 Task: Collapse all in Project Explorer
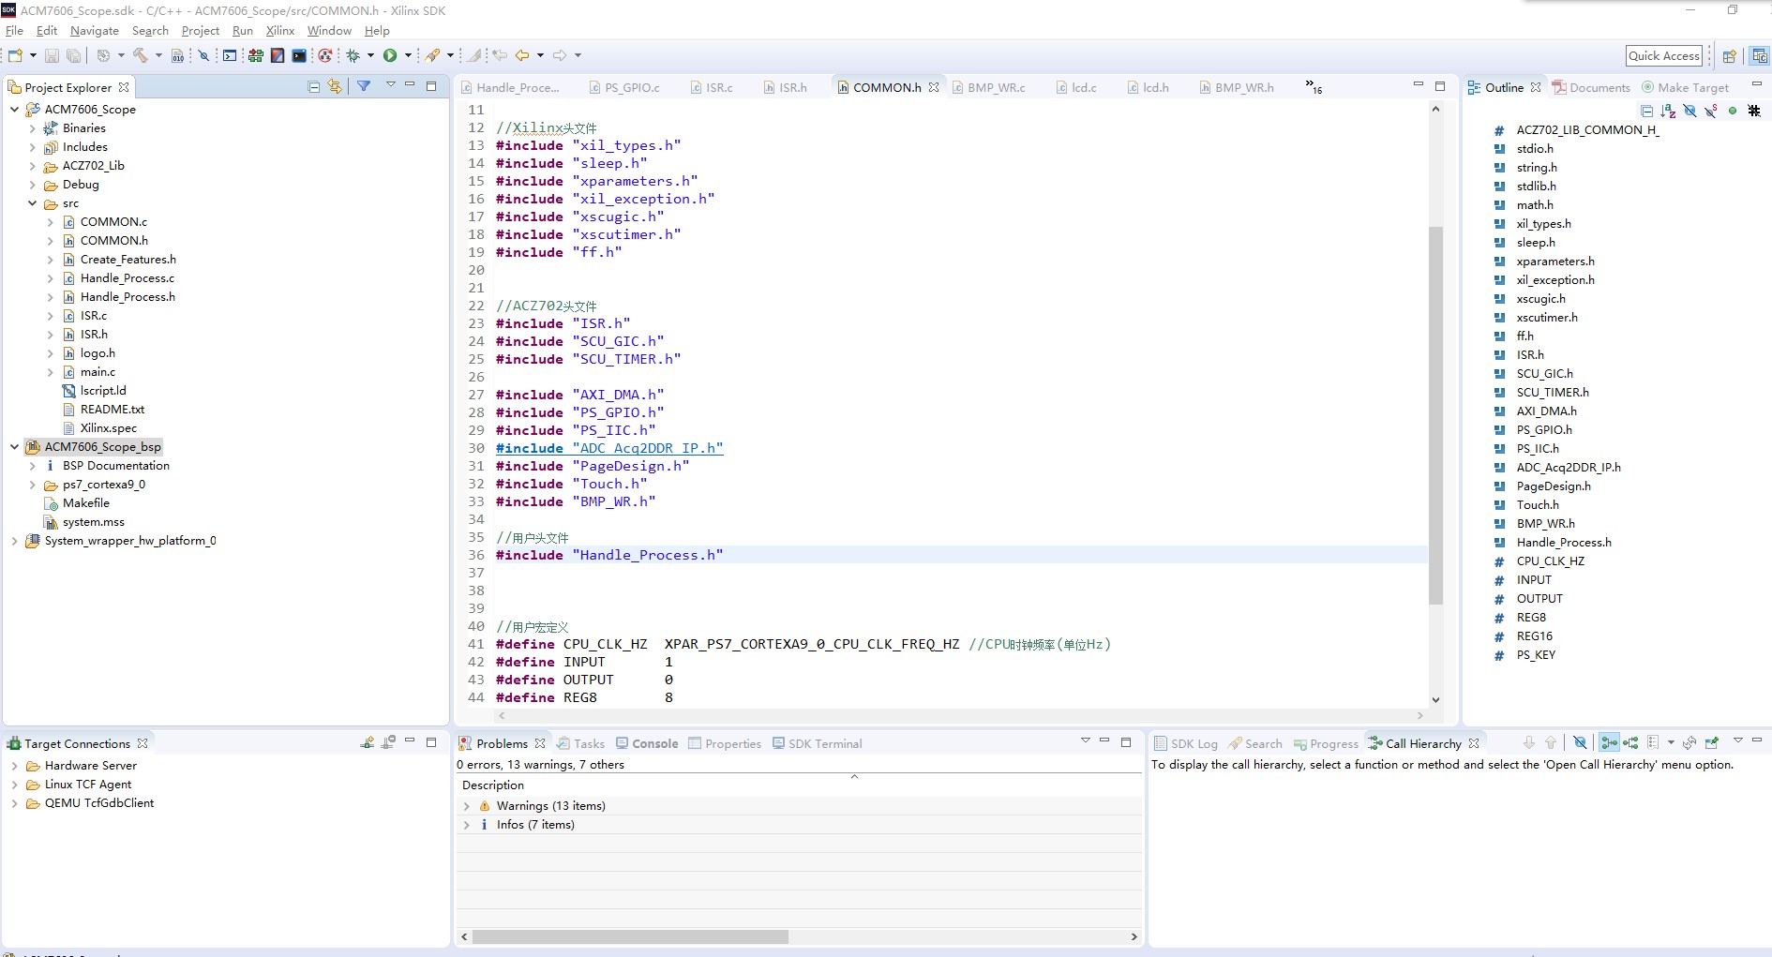pyautogui.click(x=314, y=87)
